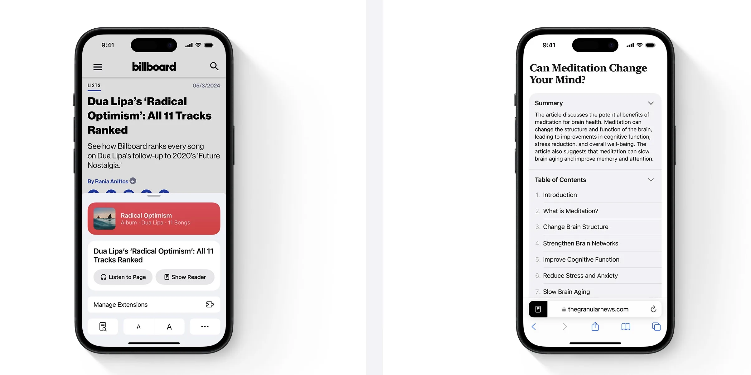Open the Listen to Page button
Viewport: 751px width, 375px height.
click(x=123, y=277)
